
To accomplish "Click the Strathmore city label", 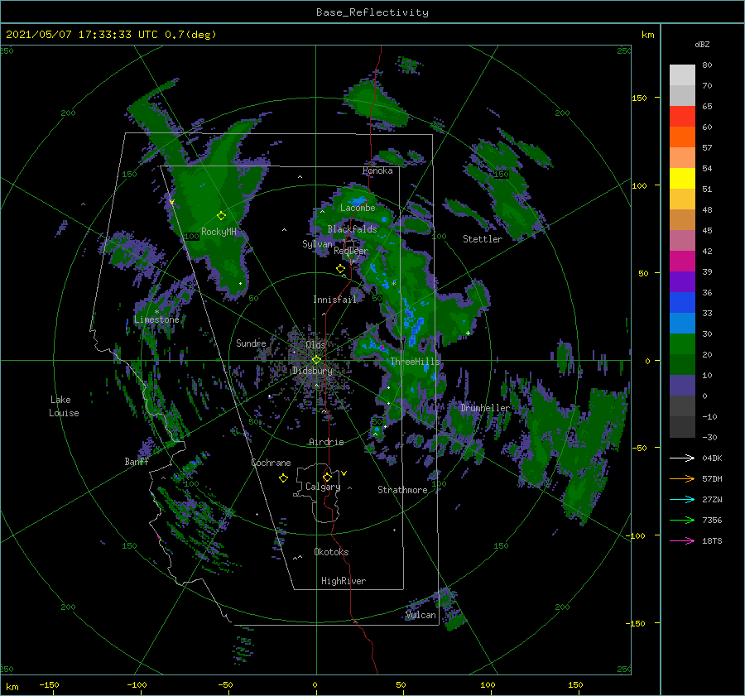I will 402,490.
